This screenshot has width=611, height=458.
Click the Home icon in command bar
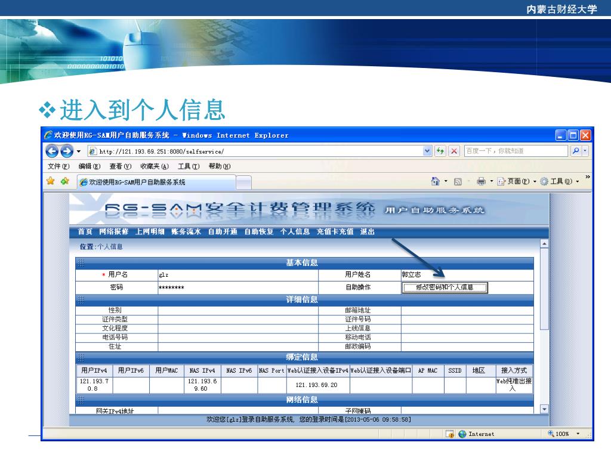tap(435, 181)
